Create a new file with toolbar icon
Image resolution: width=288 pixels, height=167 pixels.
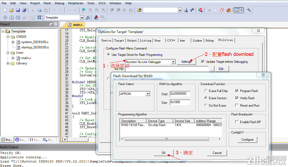[x=5, y=10]
